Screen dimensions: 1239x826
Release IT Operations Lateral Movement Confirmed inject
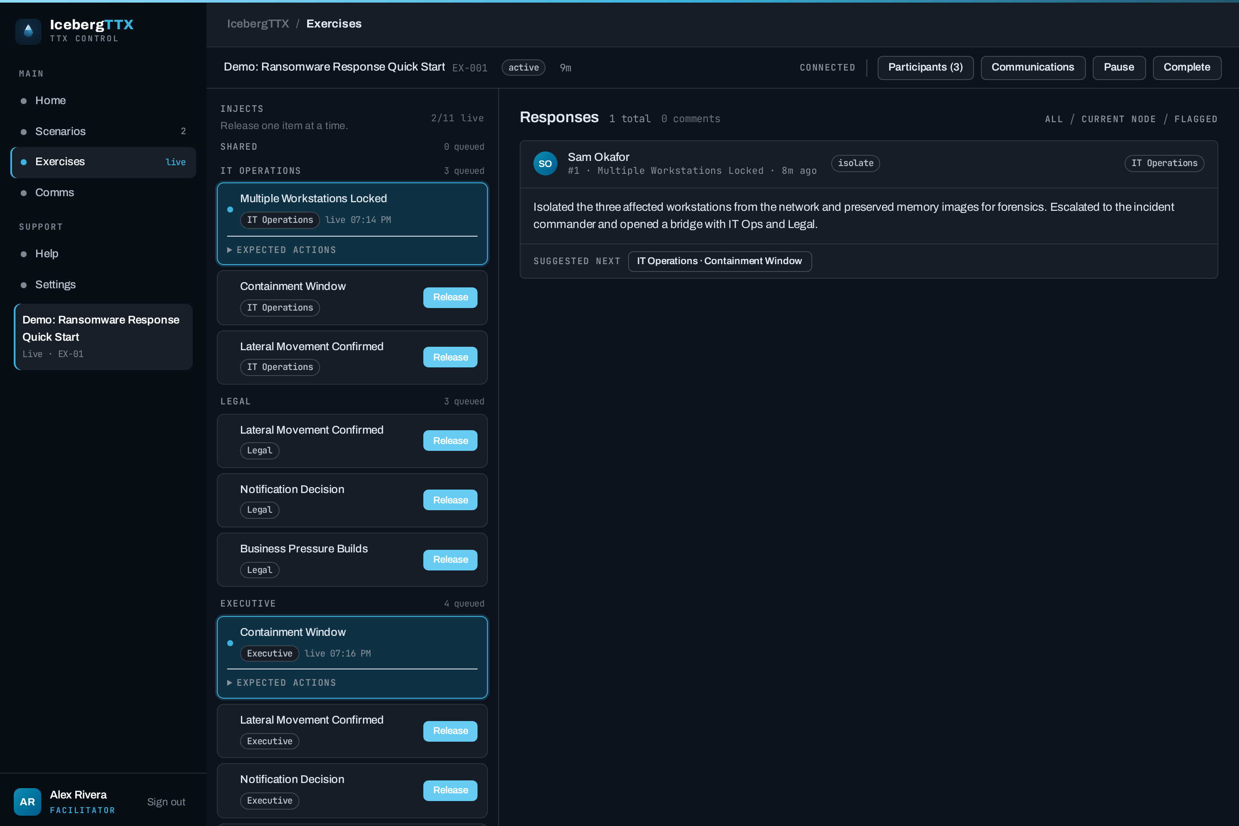point(450,357)
